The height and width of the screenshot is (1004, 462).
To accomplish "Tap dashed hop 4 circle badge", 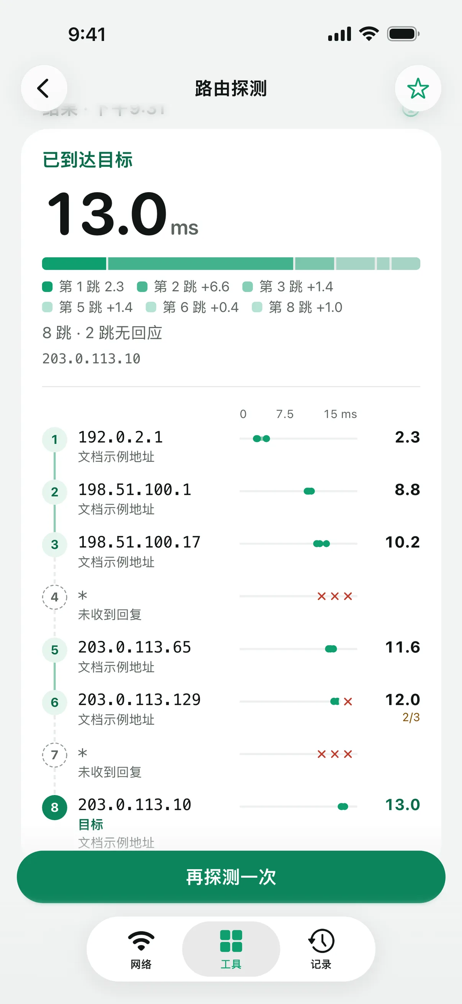I will tap(54, 597).
